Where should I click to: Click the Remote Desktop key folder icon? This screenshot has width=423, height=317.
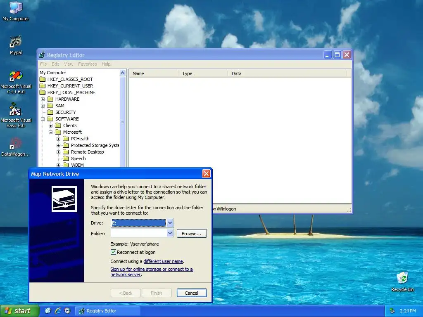coord(66,152)
